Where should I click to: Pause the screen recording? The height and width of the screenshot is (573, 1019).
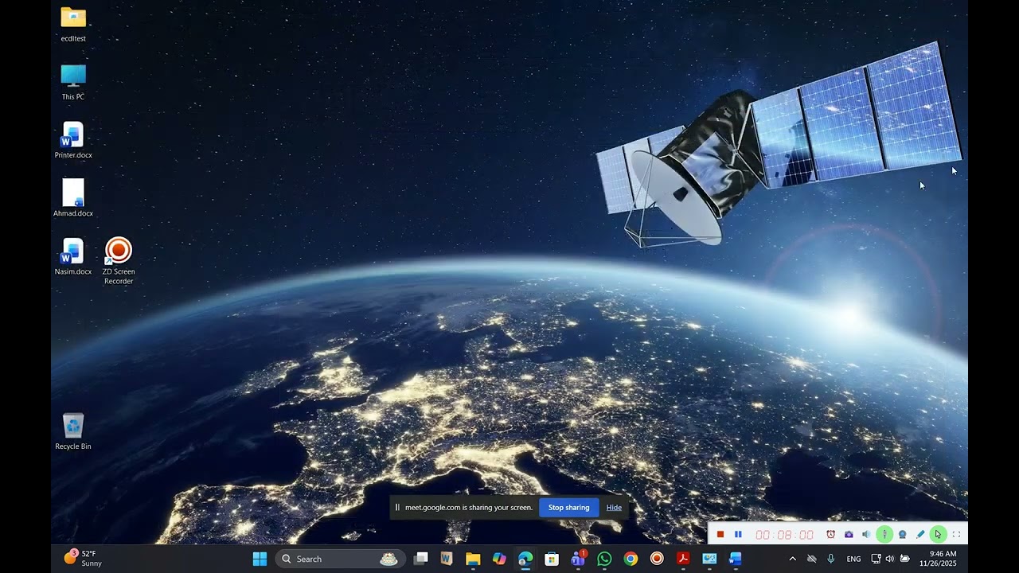coord(738,535)
